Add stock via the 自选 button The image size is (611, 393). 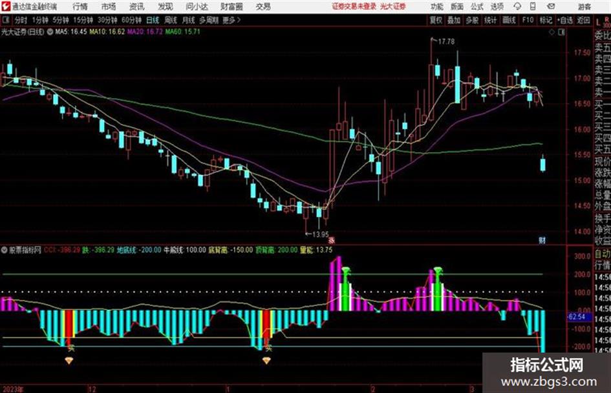tap(565, 20)
